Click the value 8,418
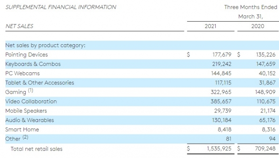Viewport: 279px width, 158px height. 224,130
